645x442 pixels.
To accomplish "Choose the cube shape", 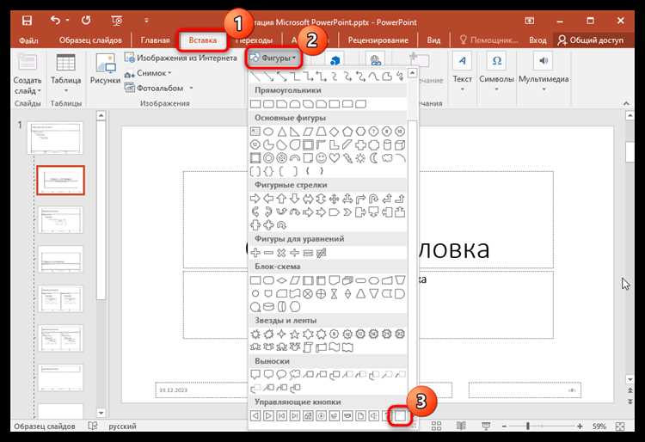I will point(400,144).
